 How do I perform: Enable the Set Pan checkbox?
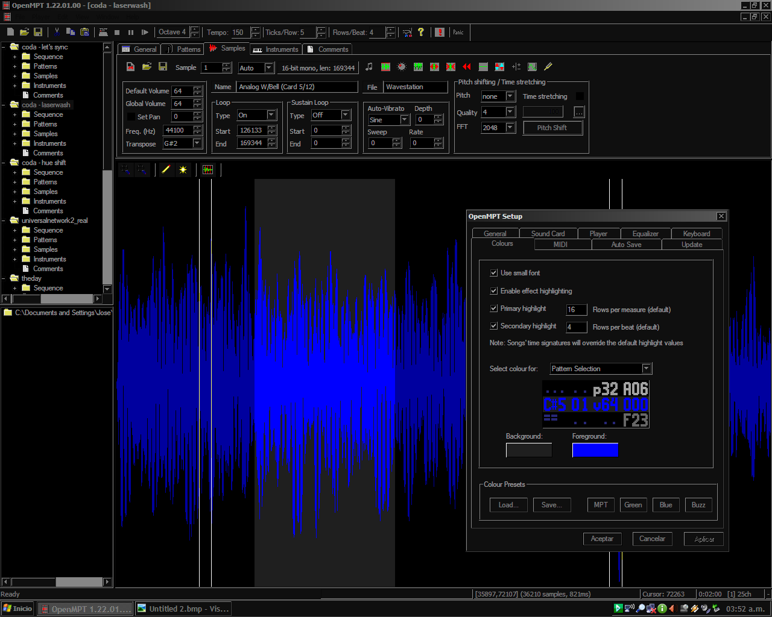[x=131, y=117]
